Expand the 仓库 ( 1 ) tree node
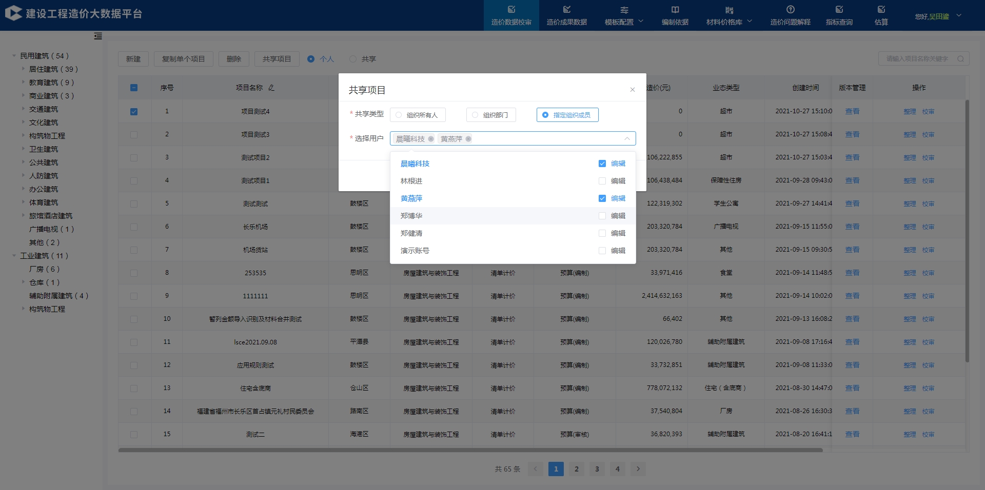The image size is (985, 490). 23,282
